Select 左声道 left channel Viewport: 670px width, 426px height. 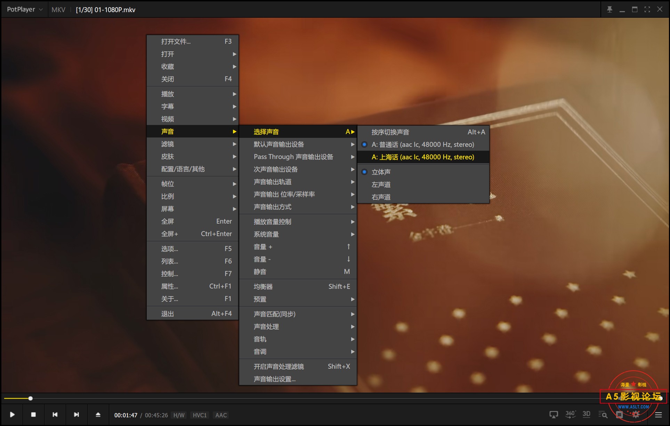[x=423, y=184]
